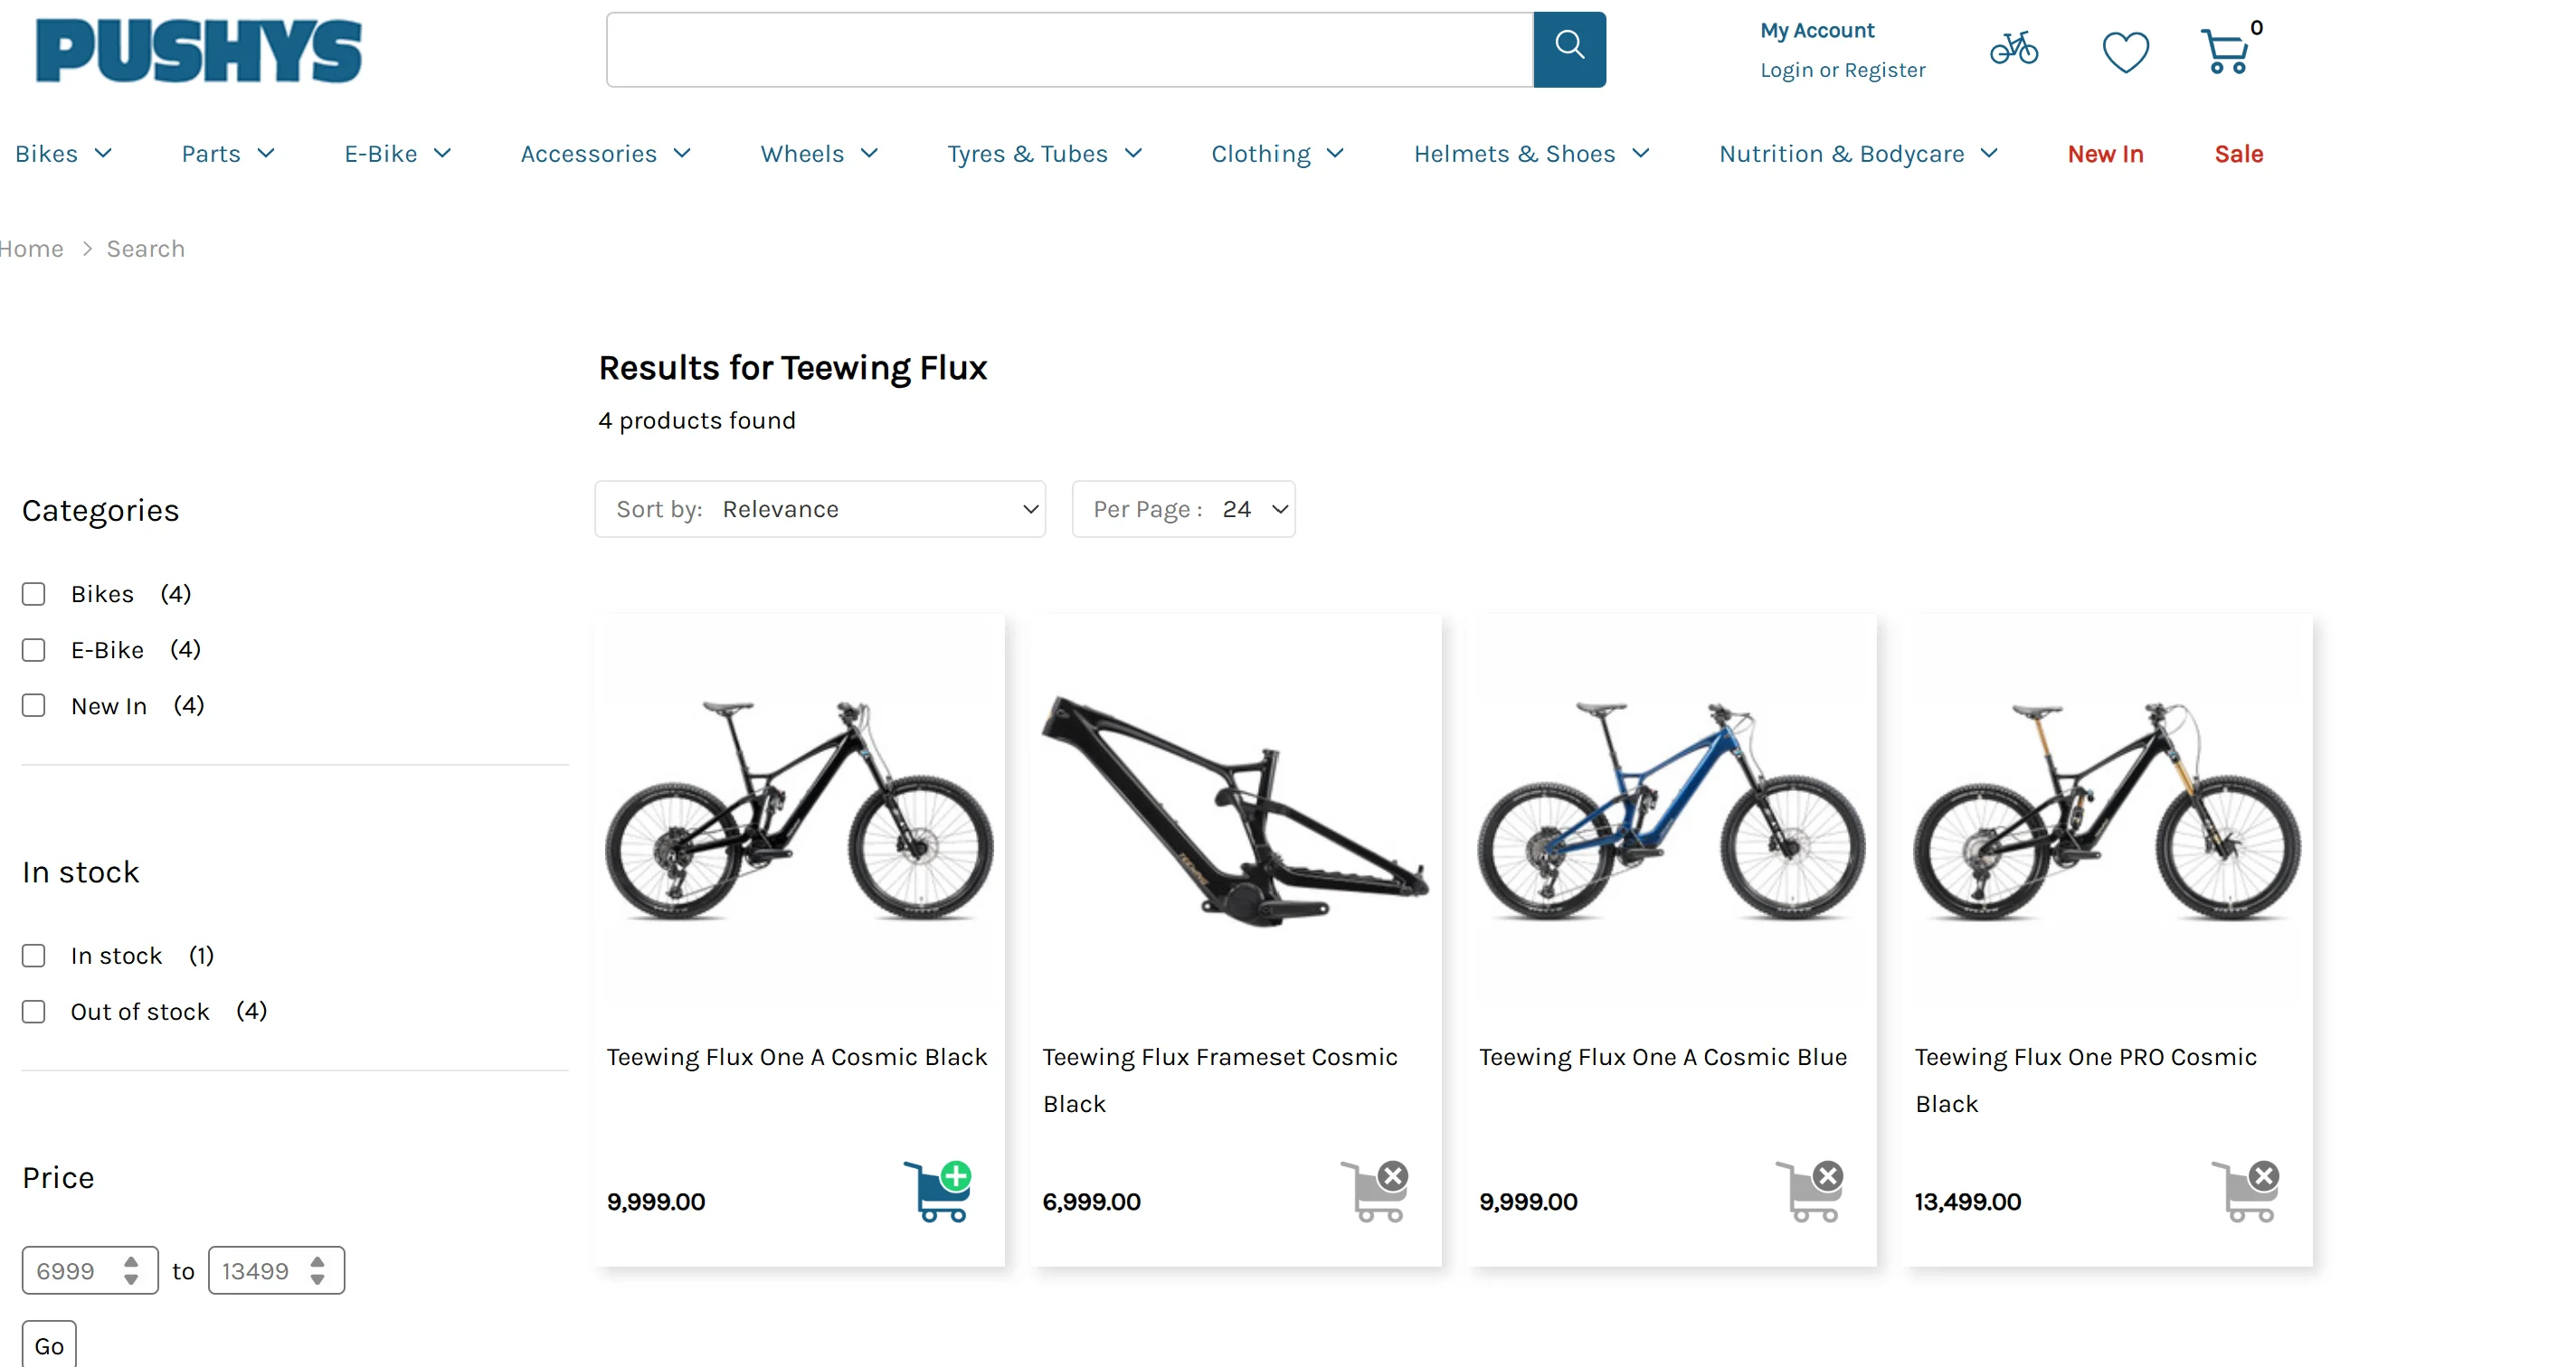Click the magnifier search button
Viewport: 2549px width, 1367px height.
coord(1569,50)
